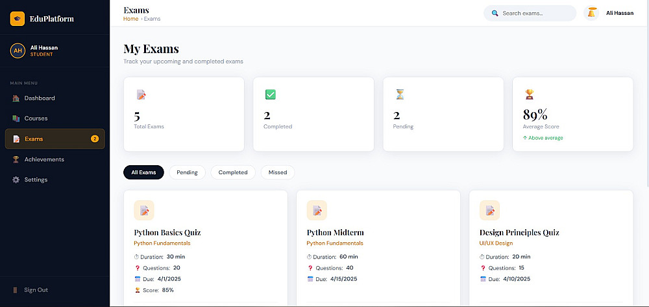Click the green Completed checkmark icon
Viewport: 649px width, 307px height.
pyautogui.click(x=271, y=95)
